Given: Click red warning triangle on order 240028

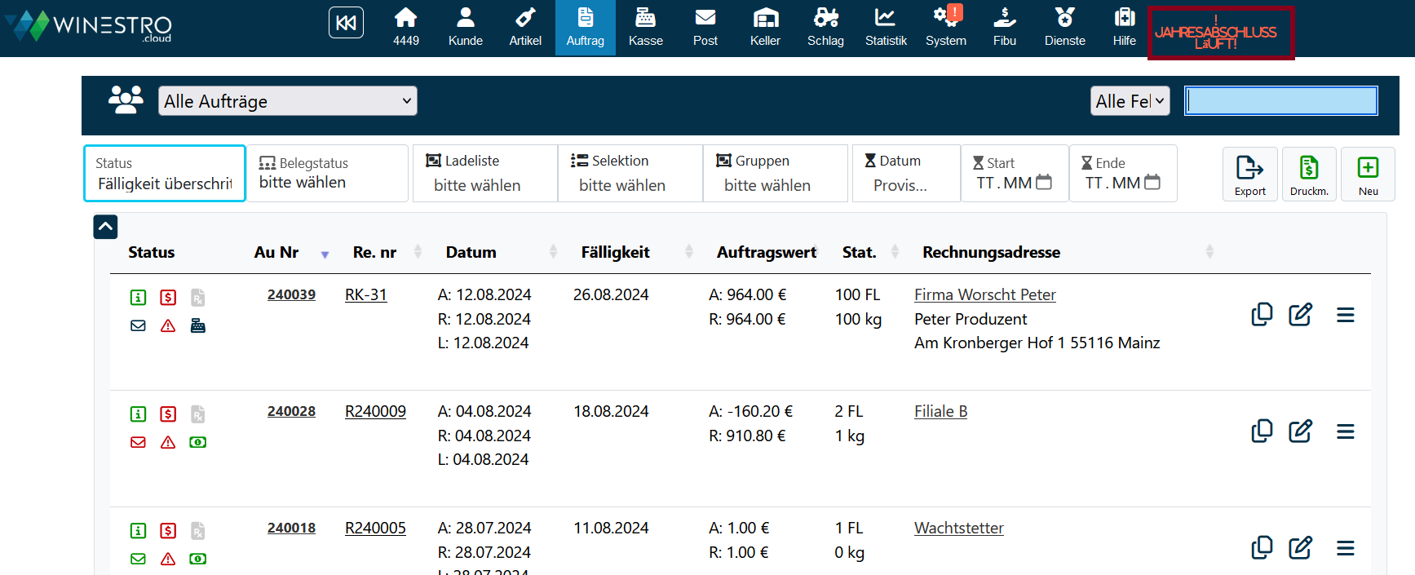Looking at the screenshot, I should pyautogui.click(x=168, y=443).
